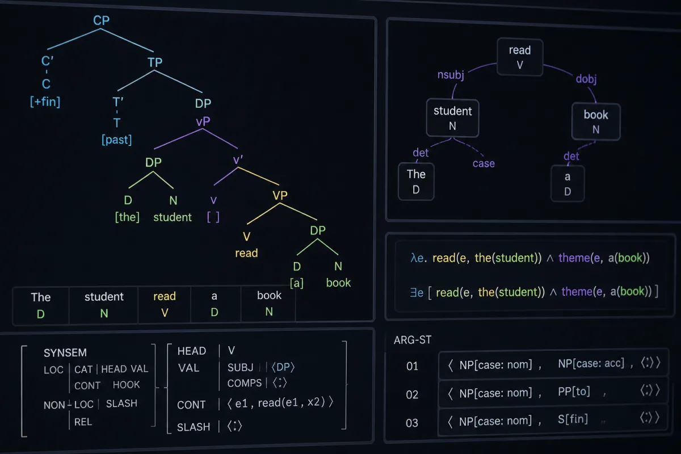Select ARG-ST row 01 with NP[case: acc]
The image size is (681, 454).
click(x=554, y=364)
